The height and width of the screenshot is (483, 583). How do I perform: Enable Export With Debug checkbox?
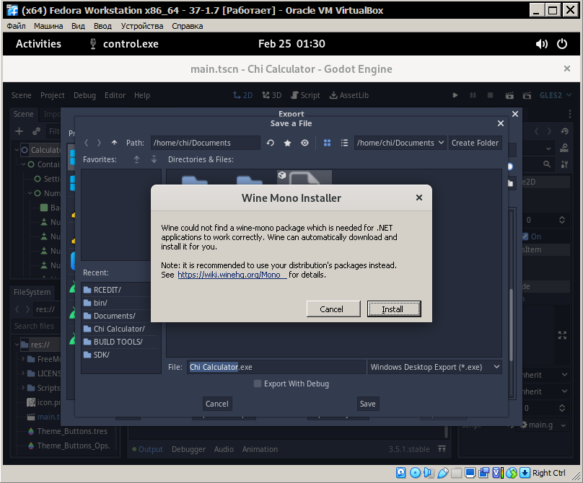(258, 384)
